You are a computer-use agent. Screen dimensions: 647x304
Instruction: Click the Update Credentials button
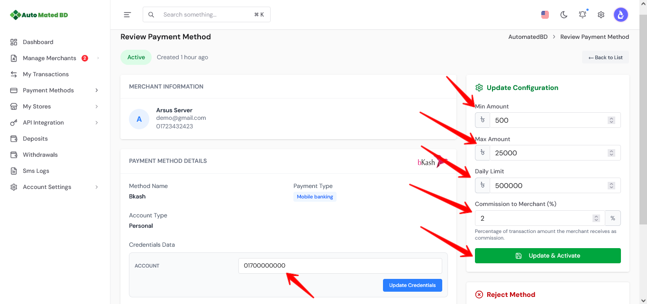(412, 285)
